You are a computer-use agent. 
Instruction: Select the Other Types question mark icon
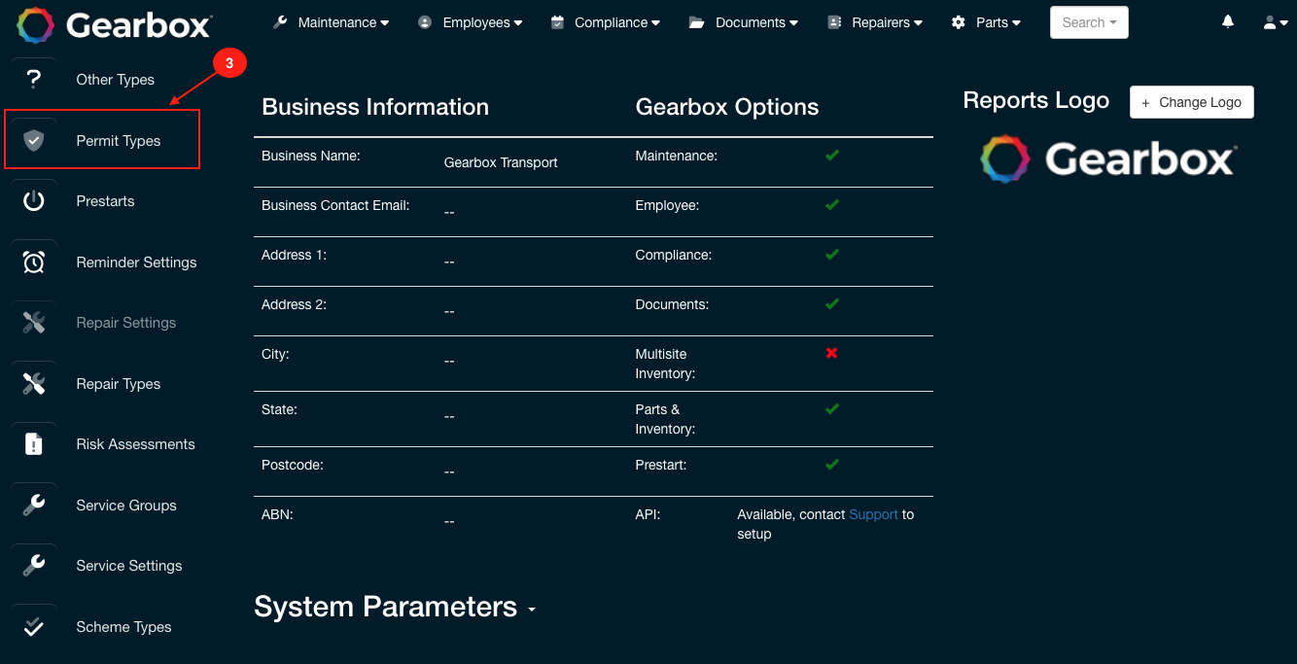tap(34, 79)
